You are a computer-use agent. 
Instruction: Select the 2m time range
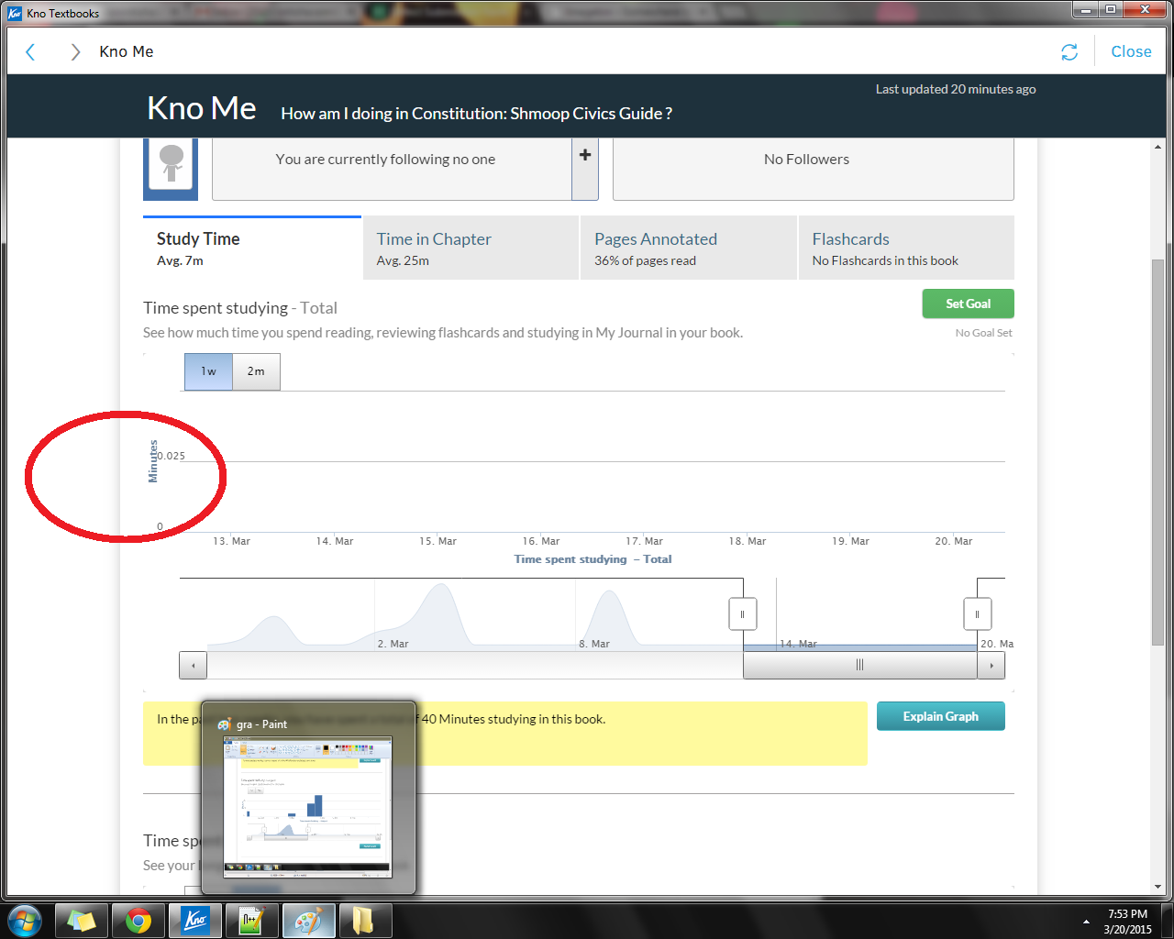(256, 371)
